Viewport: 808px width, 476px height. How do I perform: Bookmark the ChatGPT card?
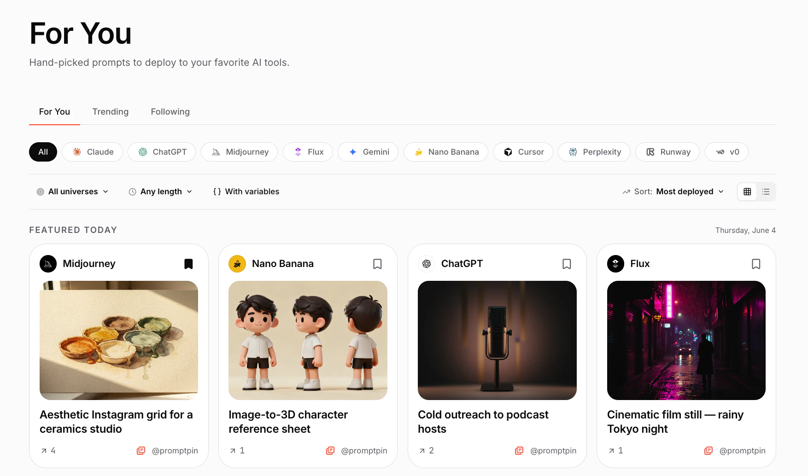click(x=567, y=264)
